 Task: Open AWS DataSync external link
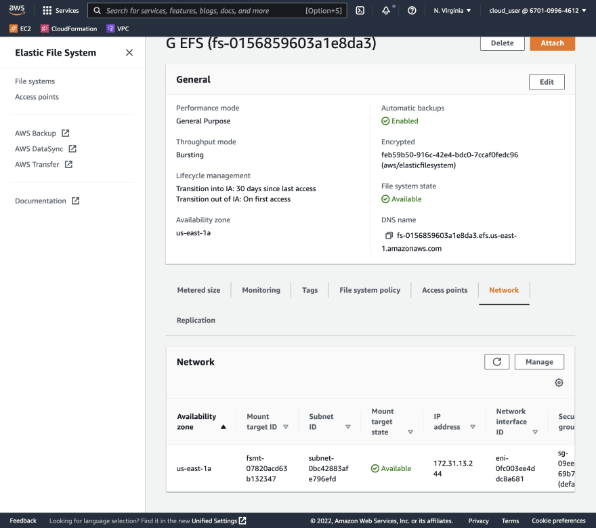45,148
